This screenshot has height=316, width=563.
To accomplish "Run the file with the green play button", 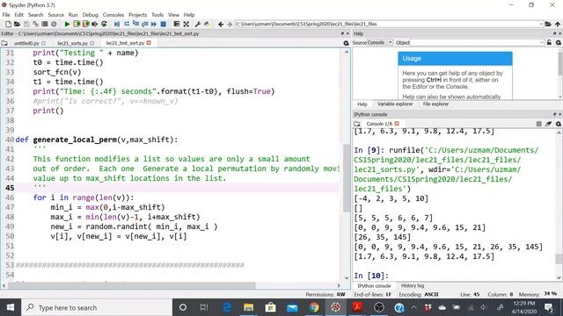I will coord(67,24).
